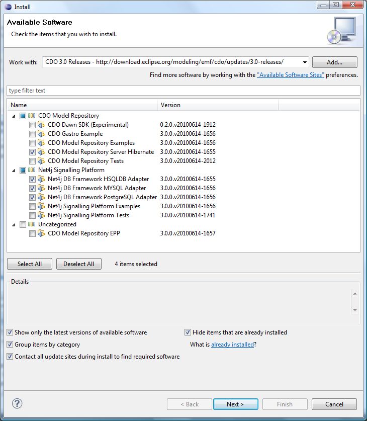Toggle Hide items that are already installed

coord(188,332)
